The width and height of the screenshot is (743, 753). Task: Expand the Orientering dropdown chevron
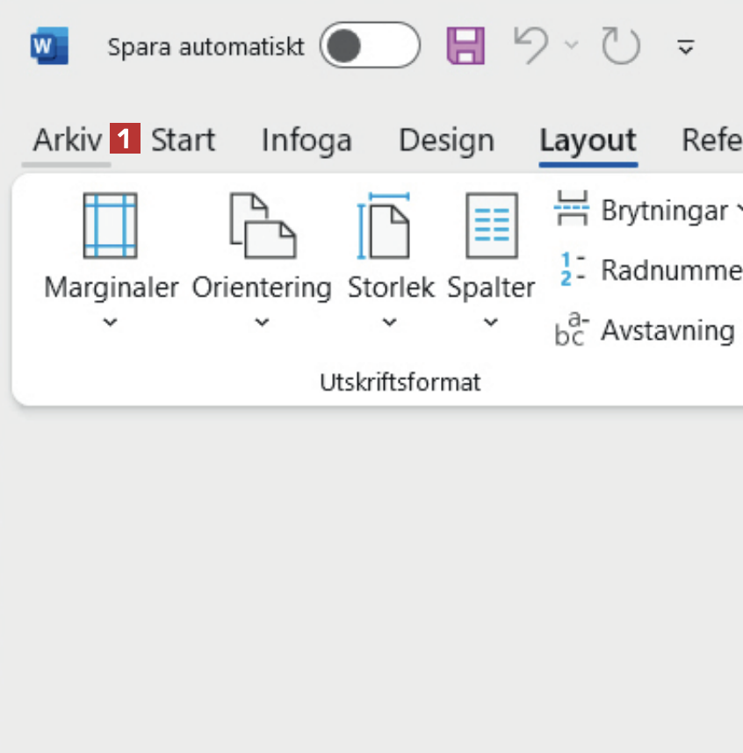(x=262, y=323)
